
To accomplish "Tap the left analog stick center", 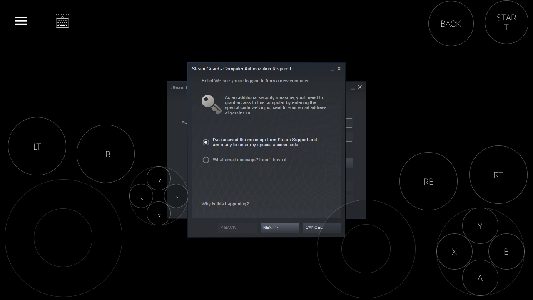I will pyautogui.click(x=63, y=238).
